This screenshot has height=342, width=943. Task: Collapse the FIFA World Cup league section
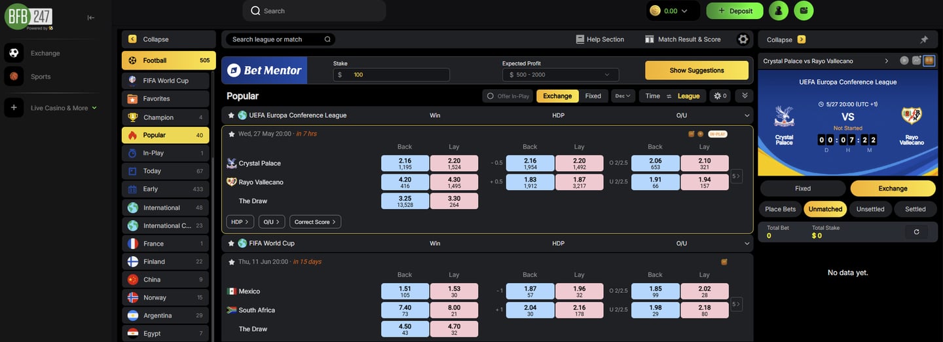pyautogui.click(x=747, y=243)
